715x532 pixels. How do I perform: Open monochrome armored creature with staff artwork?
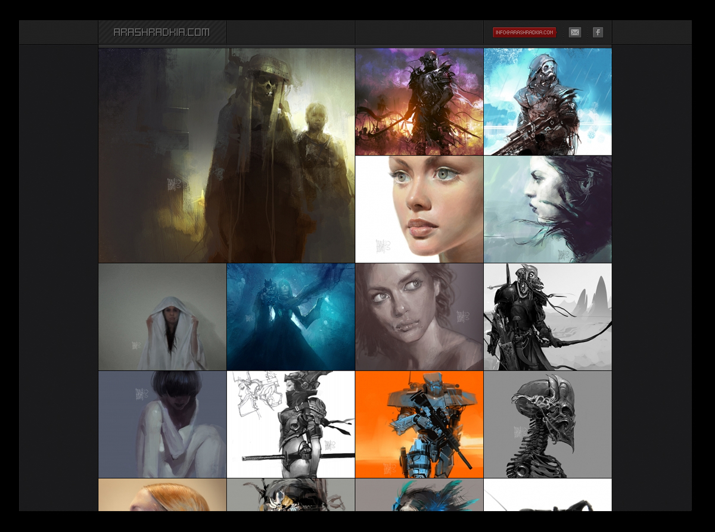point(548,317)
